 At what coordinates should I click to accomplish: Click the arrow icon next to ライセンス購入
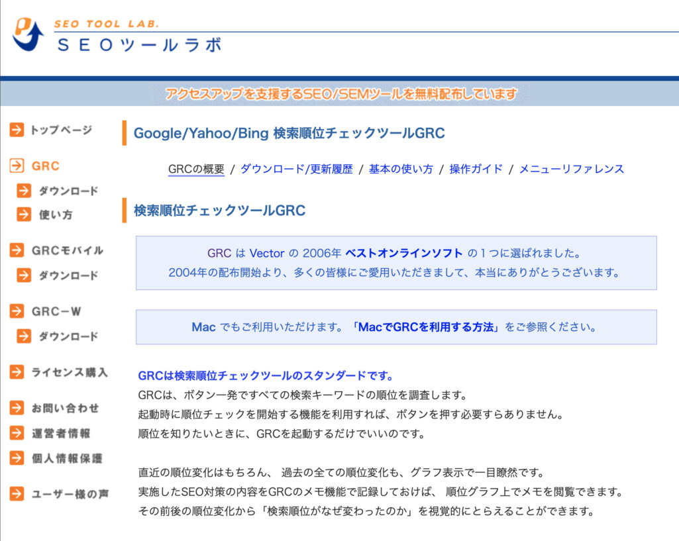pyautogui.click(x=17, y=372)
